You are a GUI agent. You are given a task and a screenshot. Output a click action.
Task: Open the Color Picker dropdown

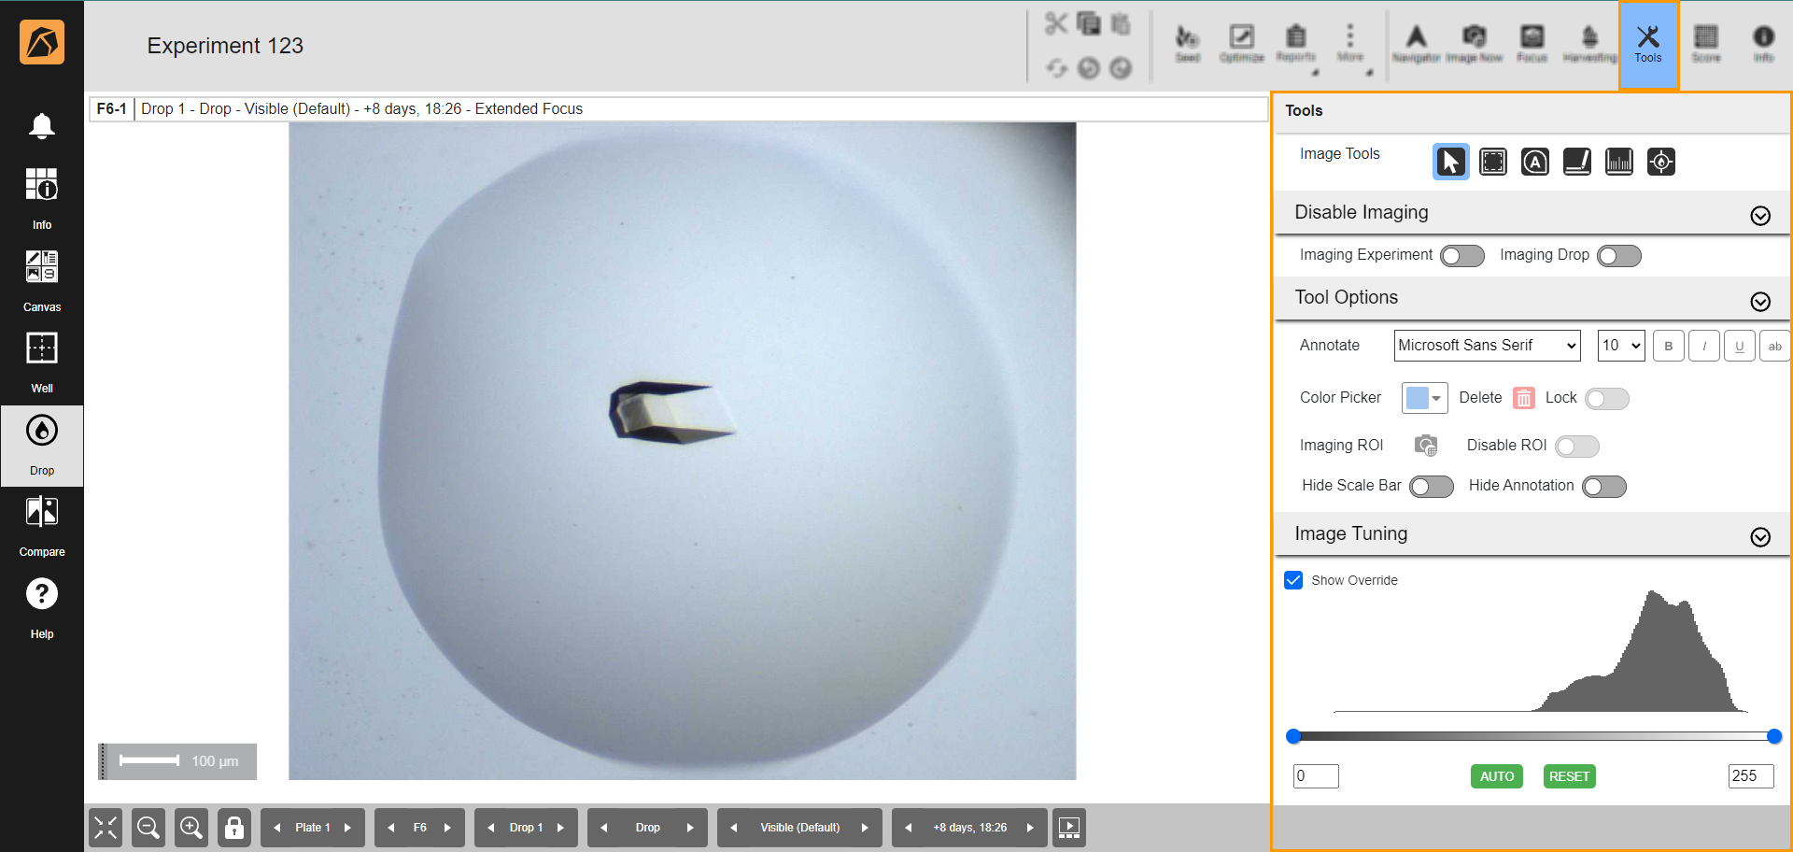pyautogui.click(x=1424, y=398)
